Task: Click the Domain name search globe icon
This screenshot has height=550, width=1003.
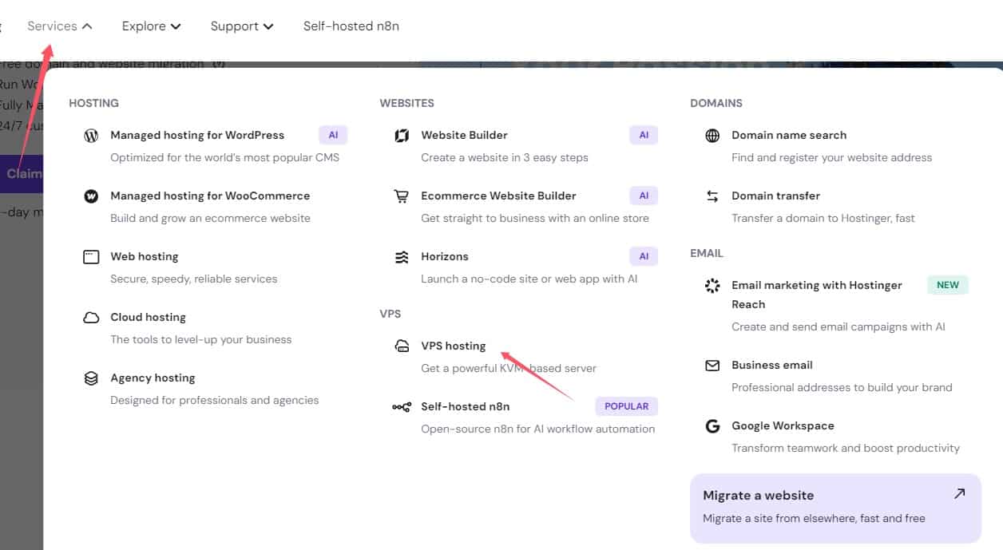Action: [712, 136]
